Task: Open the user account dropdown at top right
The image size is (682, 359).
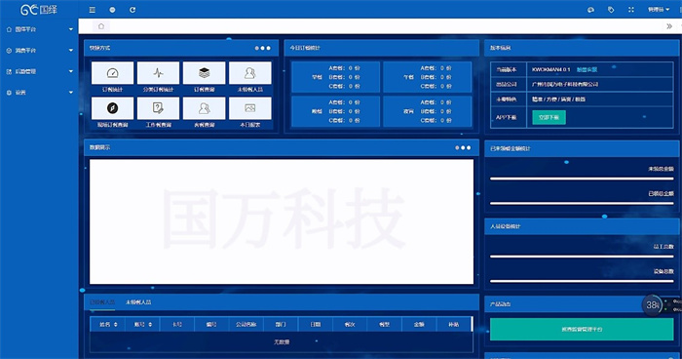Action: [x=659, y=10]
